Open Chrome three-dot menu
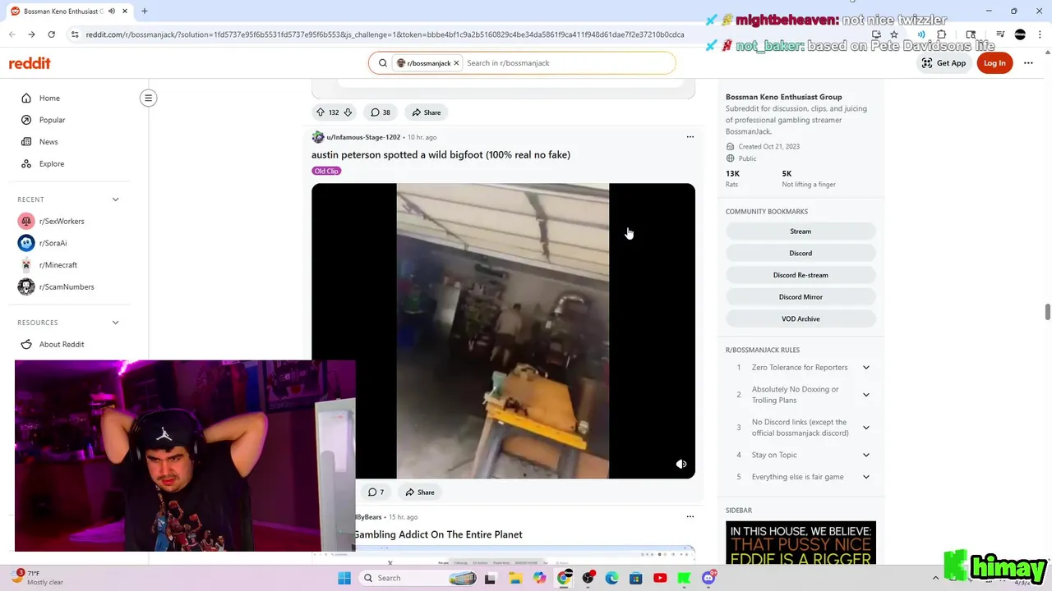The width and height of the screenshot is (1052, 591). tap(1040, 34)
